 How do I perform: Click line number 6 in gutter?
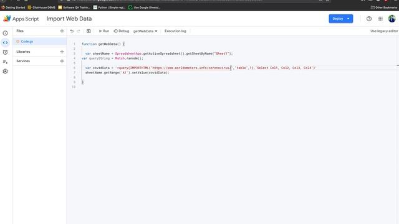coord(74,68)
